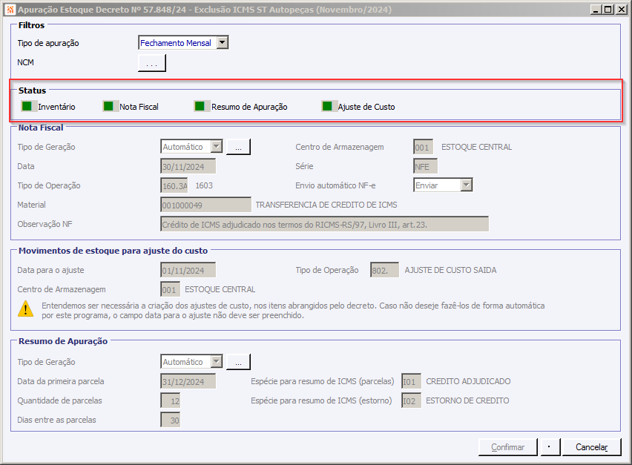Click the Série field NFE
632x465 pixels.
pos(425,166)
